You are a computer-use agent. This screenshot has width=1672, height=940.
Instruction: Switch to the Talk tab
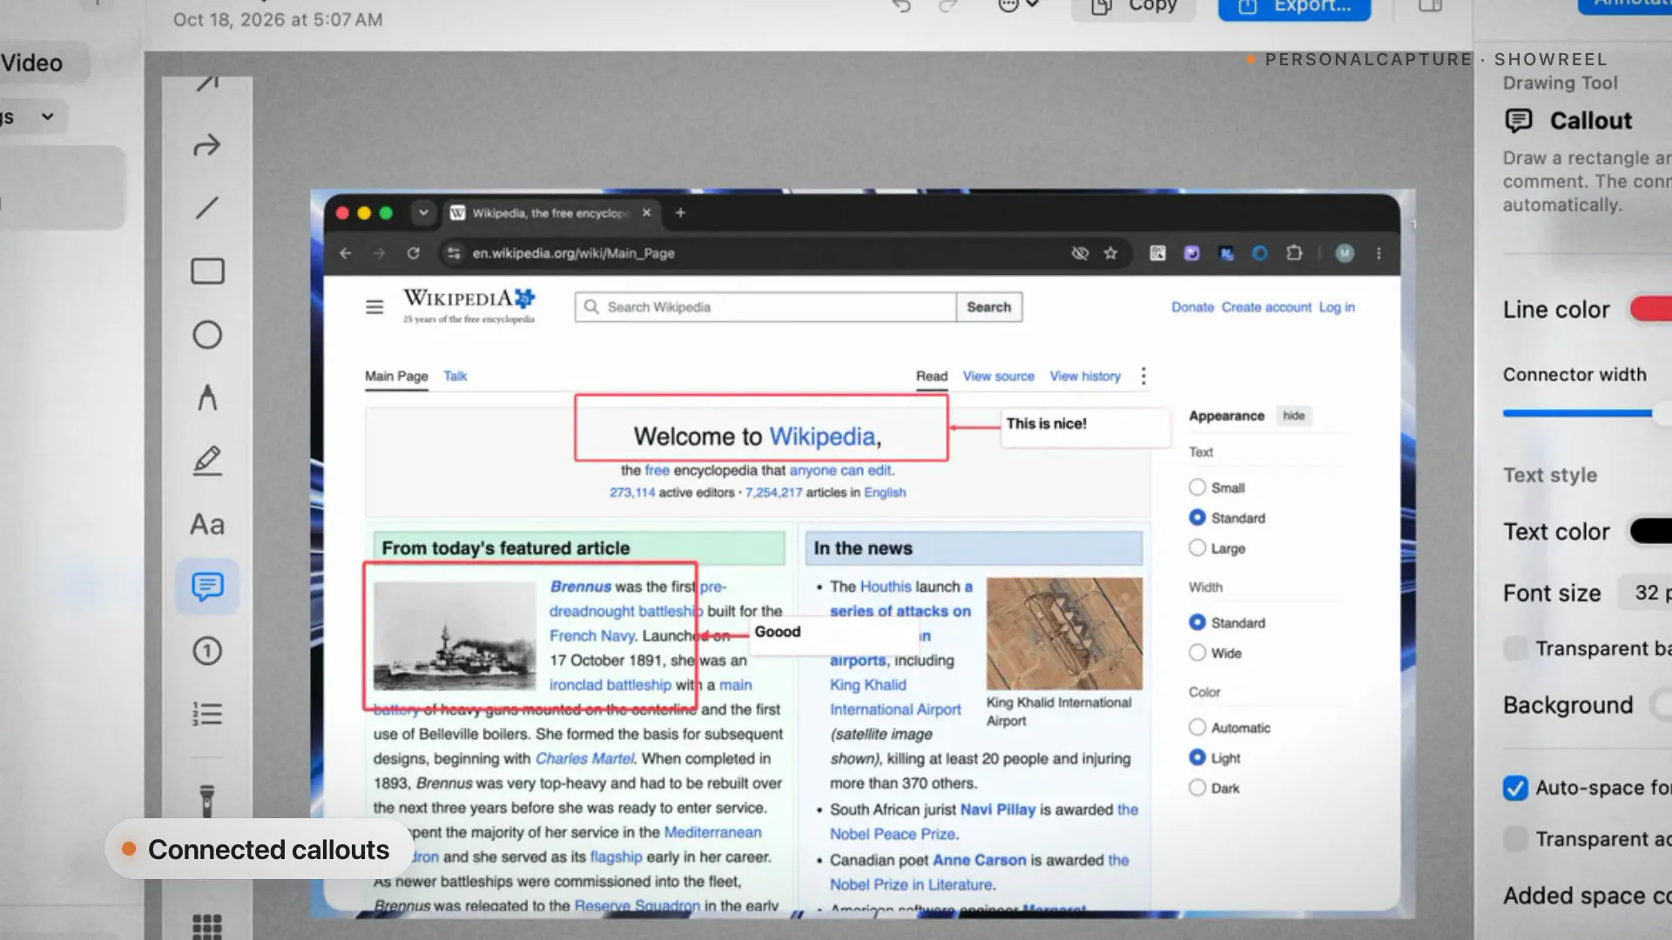coord(455,376)
